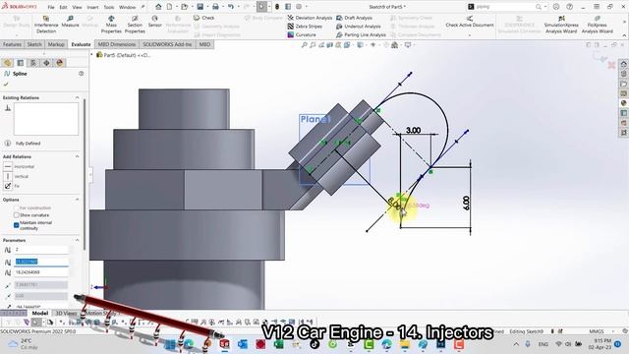Expand Part5 tree in graphics area
This screenshot has height=354, width=629.
(x=91, y=55)
